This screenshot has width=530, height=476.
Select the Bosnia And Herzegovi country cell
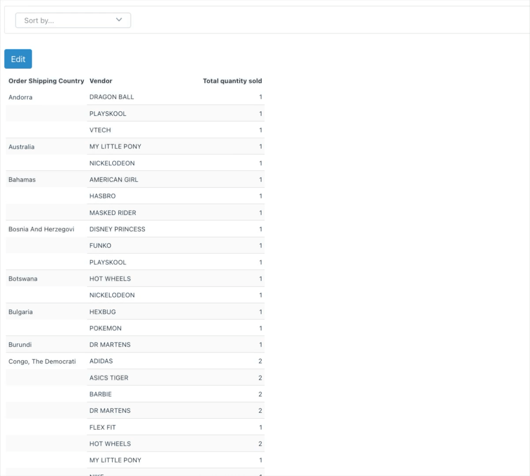pos(41,229)
